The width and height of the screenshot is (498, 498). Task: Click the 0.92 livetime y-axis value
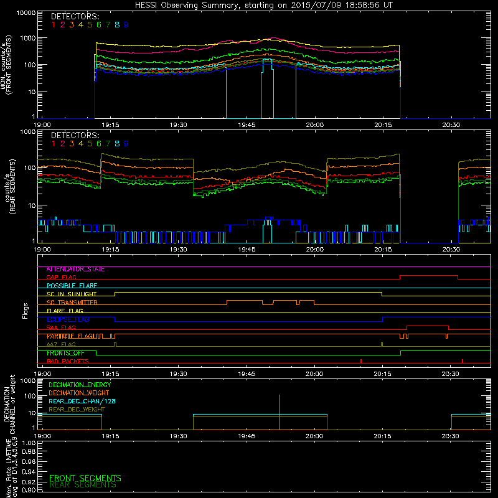(29, 482)
